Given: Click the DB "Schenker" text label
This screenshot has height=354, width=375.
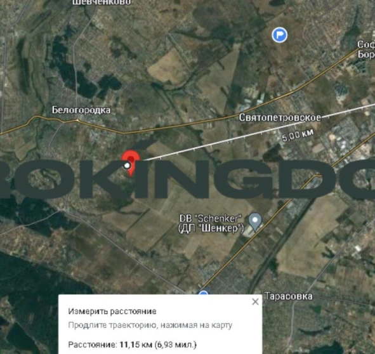Looking at the screenshot, I should click(x=211, y=218).
